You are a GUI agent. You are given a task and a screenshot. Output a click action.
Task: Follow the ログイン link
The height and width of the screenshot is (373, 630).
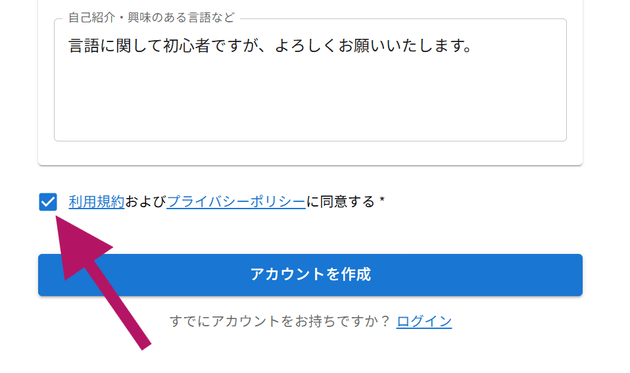tap(424, 321)
